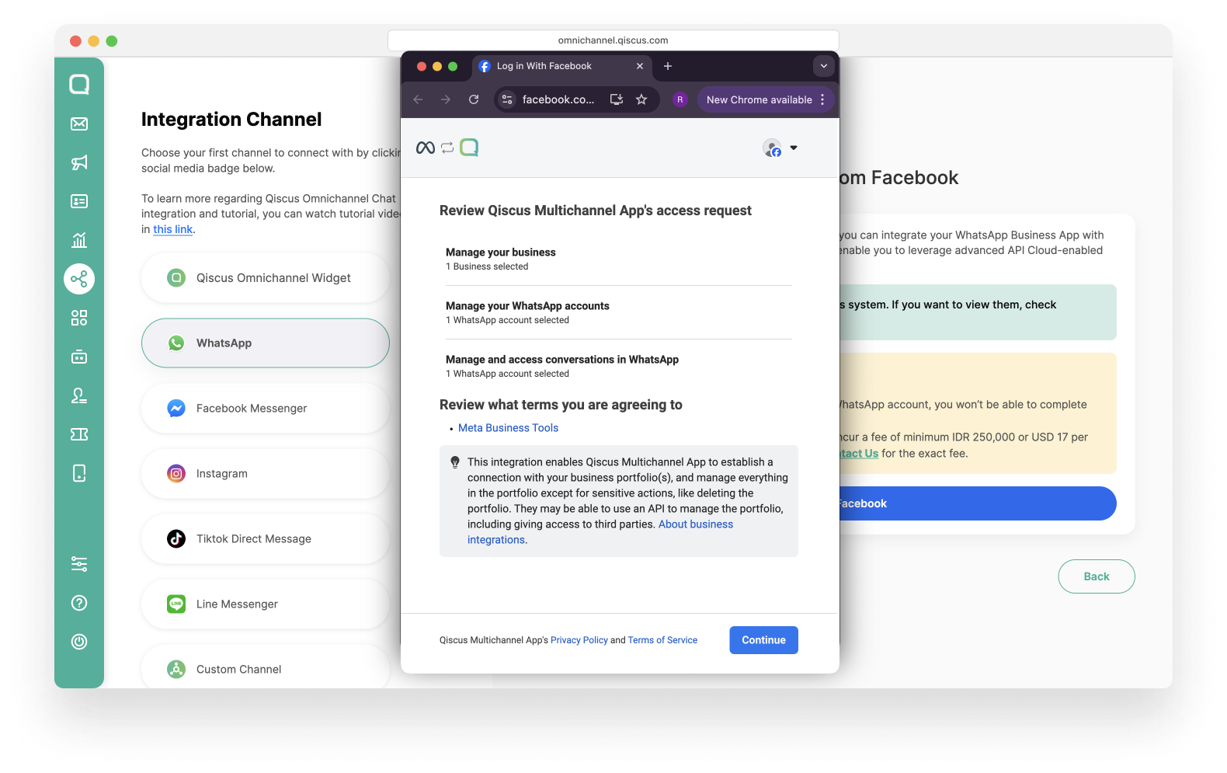This screenshot has width=1227, height=773.
Task: Click the Back button in Qiscus window
Action: point(1097,576)
